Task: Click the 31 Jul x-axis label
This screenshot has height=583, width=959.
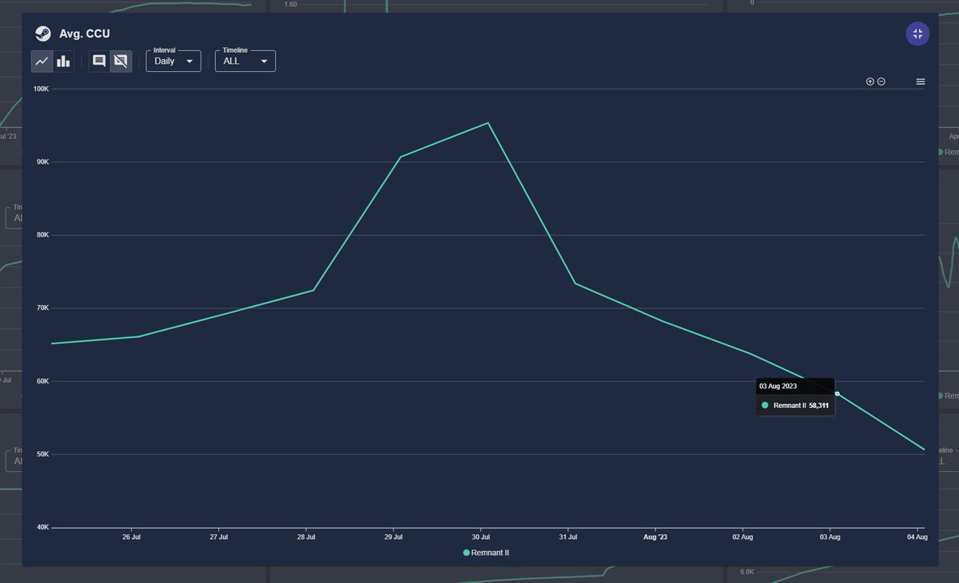Action: click(567, 537)
